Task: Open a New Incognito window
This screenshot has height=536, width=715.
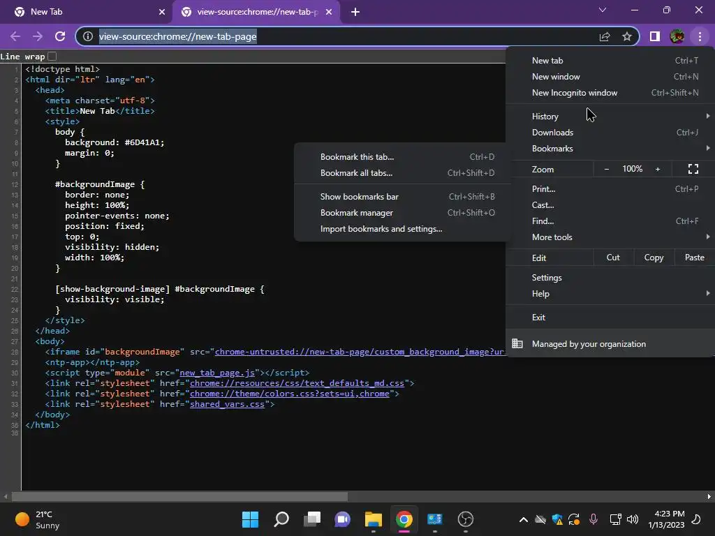Action: (610, 93)
